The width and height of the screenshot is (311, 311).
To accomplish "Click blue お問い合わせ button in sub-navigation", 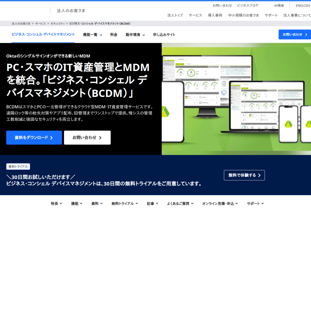I will point(295,35).
